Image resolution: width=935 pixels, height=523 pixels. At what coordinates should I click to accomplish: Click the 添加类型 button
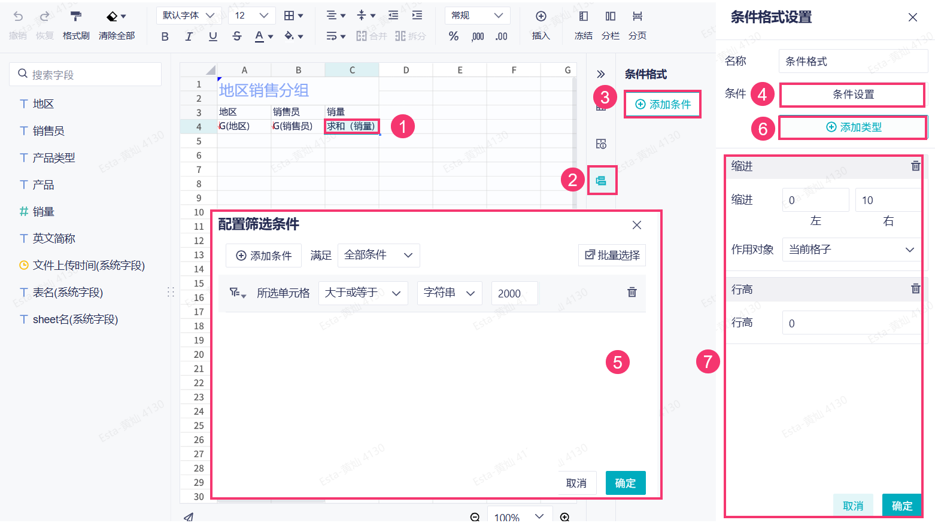[x=854, y=127]
